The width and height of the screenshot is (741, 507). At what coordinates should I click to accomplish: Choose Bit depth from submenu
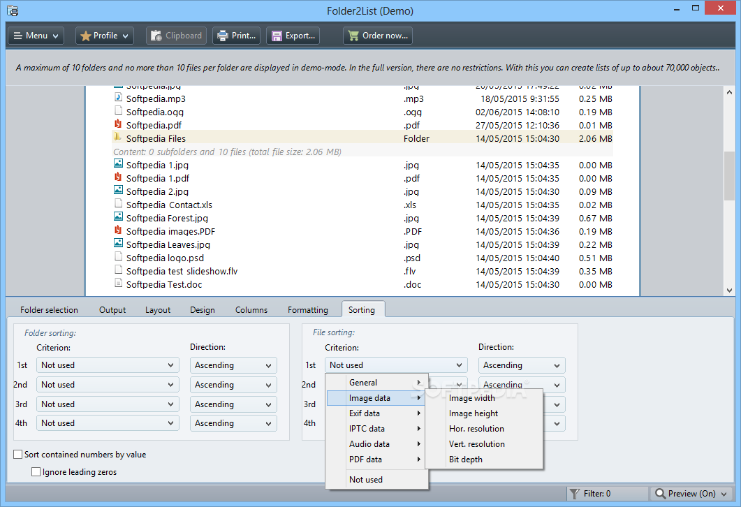coord(484,460)
